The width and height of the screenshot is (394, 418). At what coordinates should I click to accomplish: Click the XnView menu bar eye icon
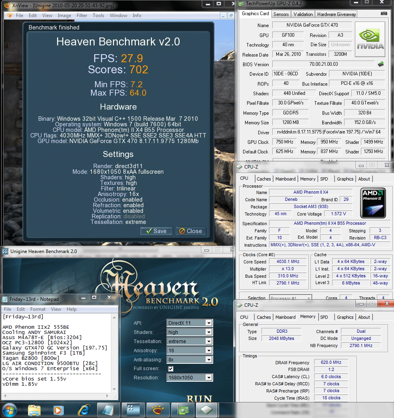pos(10,16)
